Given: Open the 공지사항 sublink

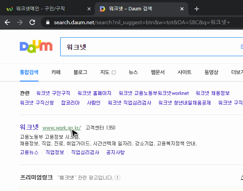Looking at the screenshot, I should [116, 152].
